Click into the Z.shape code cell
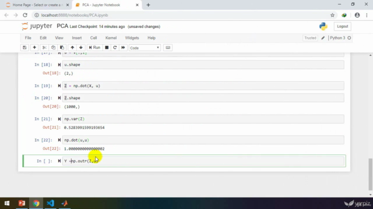This screenshot has height=209, width=373. 203,98
